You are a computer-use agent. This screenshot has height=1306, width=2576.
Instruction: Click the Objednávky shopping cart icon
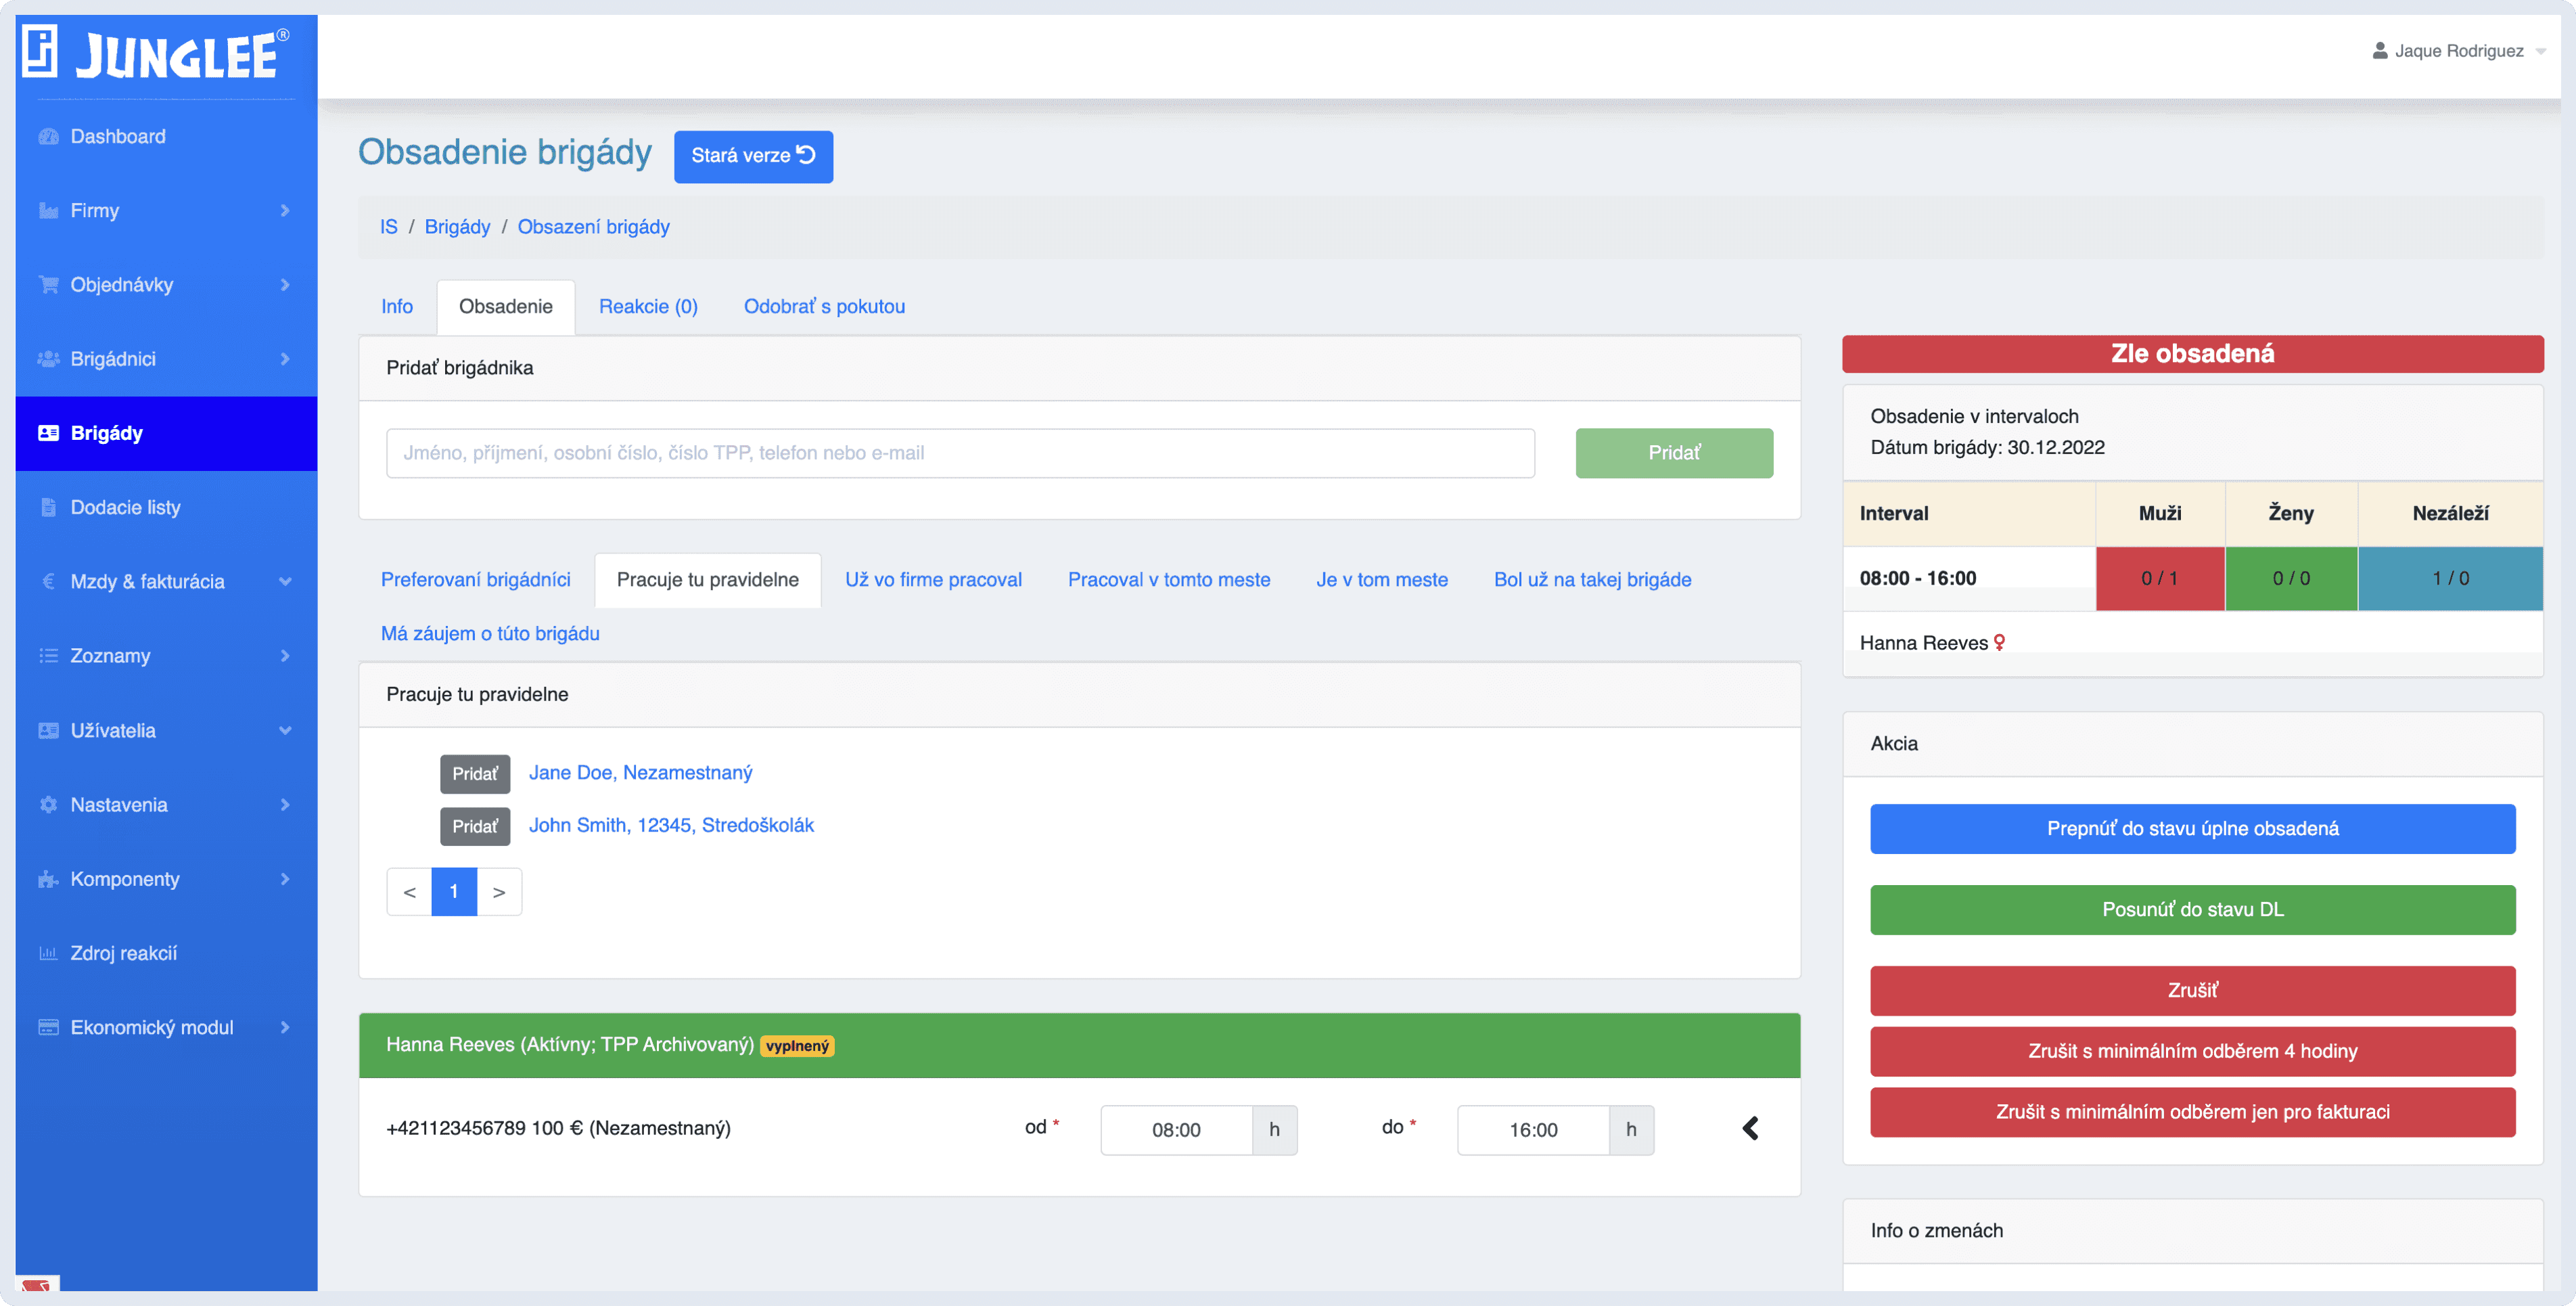pos(48,284)
